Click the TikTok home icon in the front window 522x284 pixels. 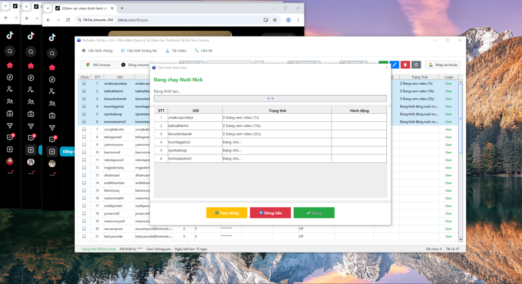[x=52, y=66]
